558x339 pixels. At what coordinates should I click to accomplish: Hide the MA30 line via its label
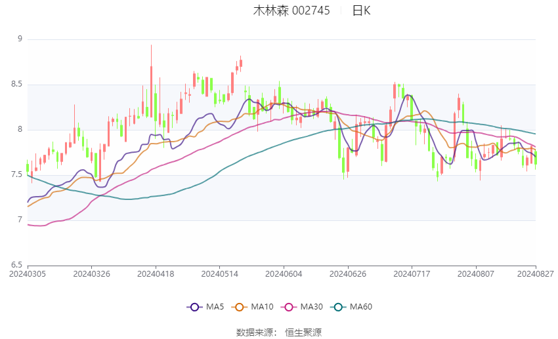click(312, 307)
